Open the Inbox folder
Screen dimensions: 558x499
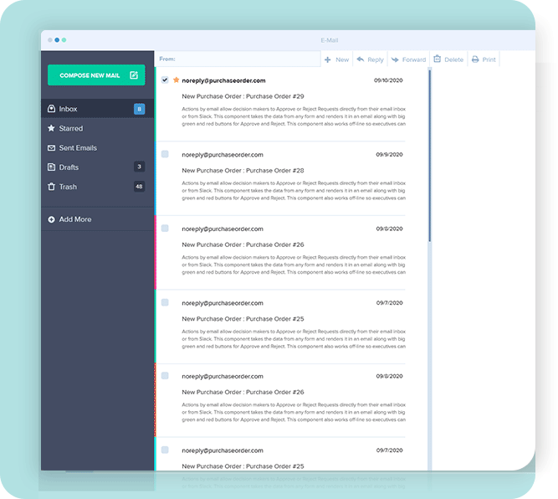tap(98, 109)
